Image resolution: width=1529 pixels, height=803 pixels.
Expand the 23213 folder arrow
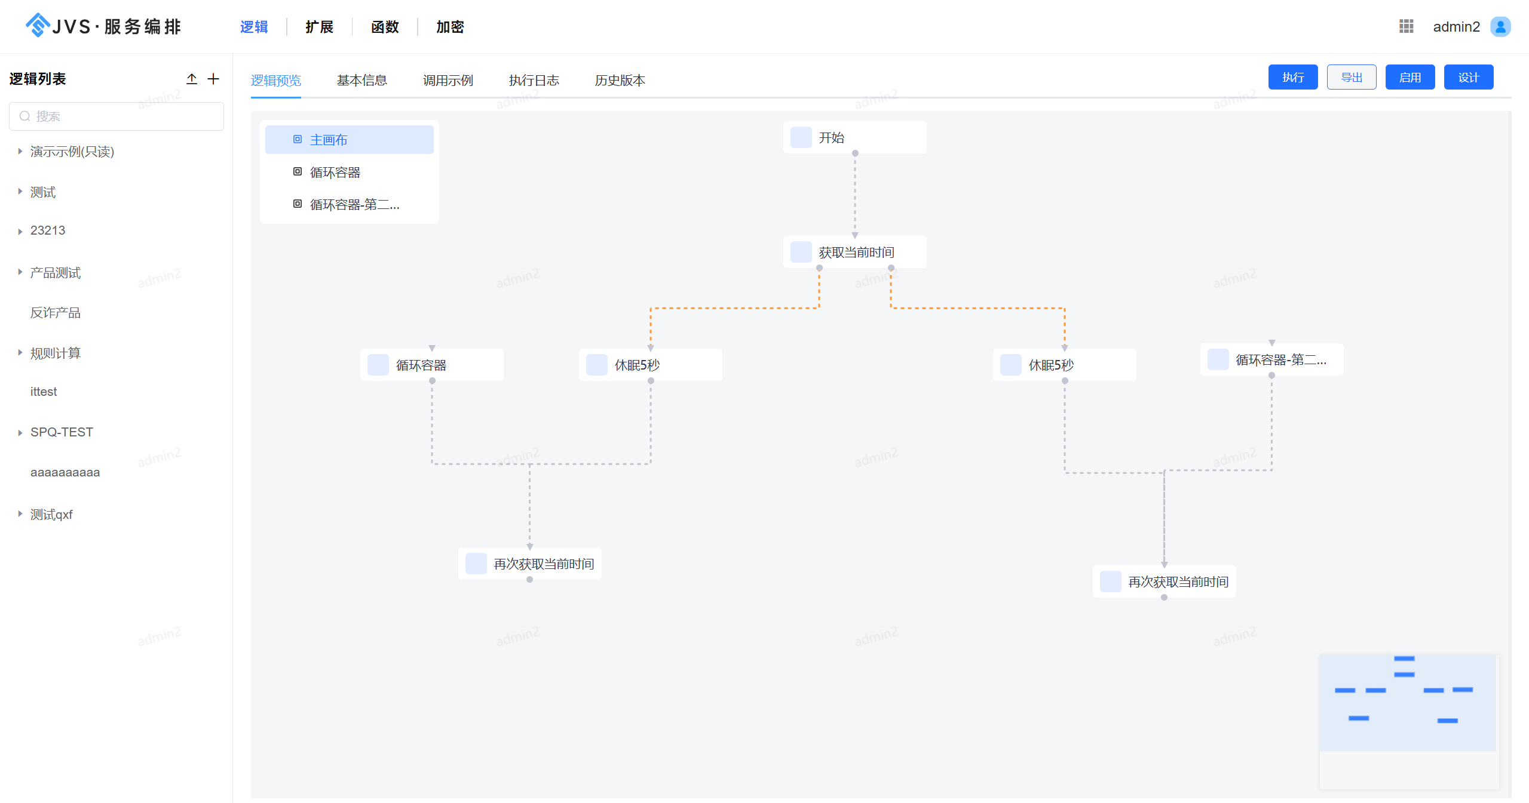click(x=20, y=231)
